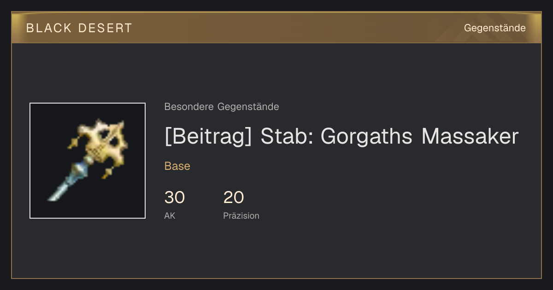The image size is (553, 290).
Task: Click the Präzision value 20
Action: (234, 197)
